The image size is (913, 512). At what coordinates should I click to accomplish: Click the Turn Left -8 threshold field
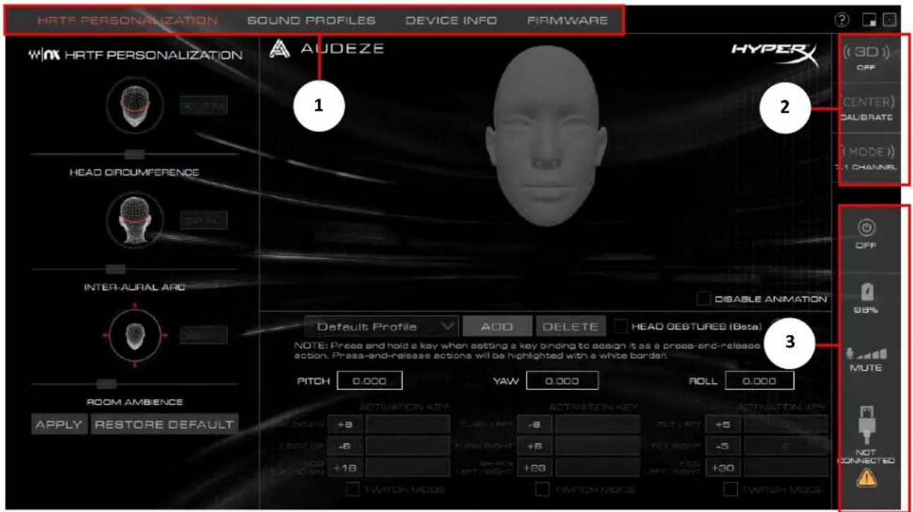click(x=535, y=425)
